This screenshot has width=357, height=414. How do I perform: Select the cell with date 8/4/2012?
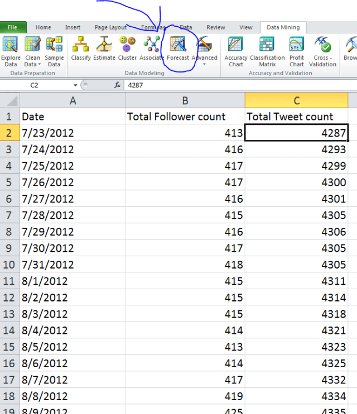[73, 330]
